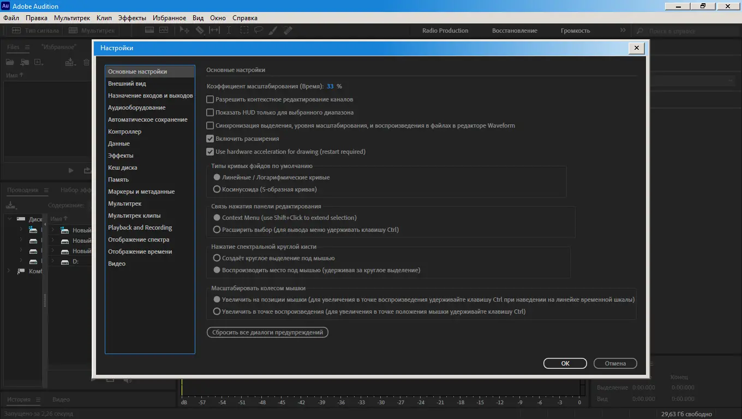
Task: Select Создаёт круглое выделение под мышью option
Action: pos(217,258)
